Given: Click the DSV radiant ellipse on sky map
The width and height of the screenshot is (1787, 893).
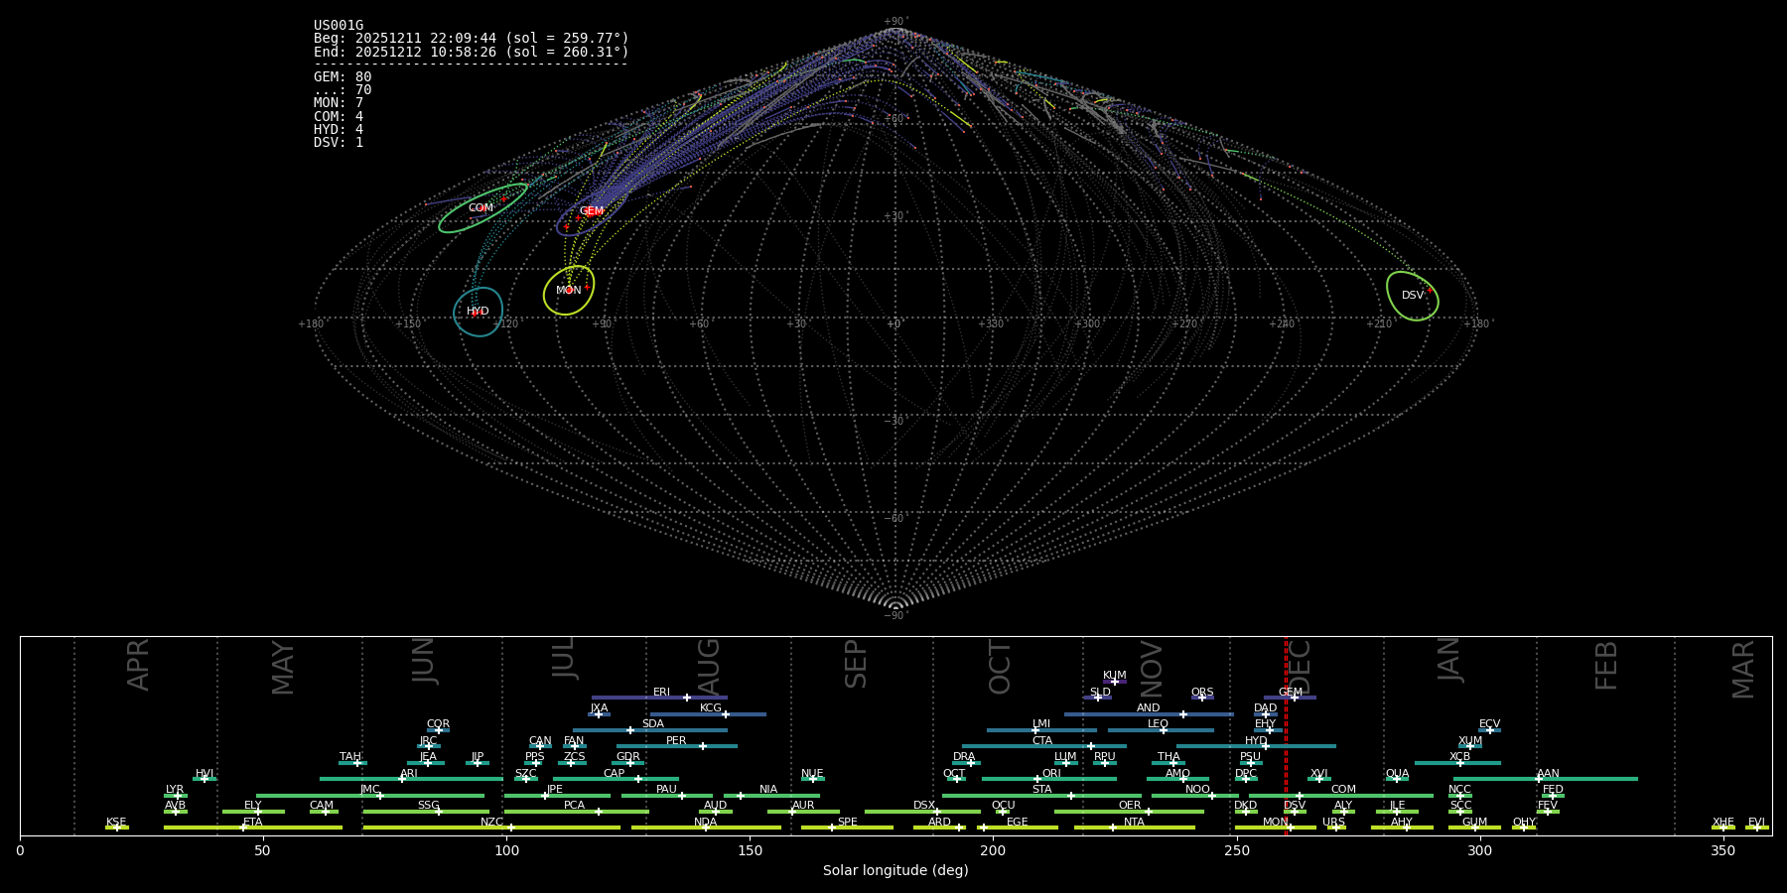Looking at the screenshot, I should point(1412,296).
